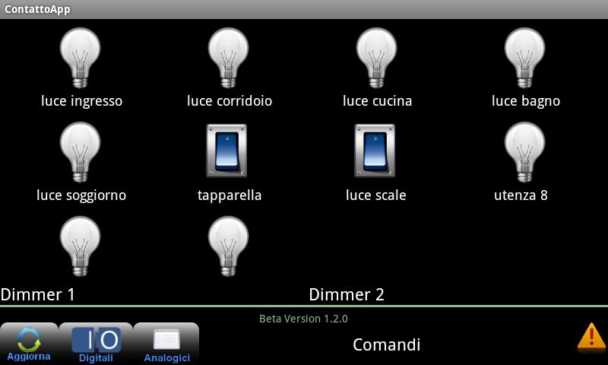The width and height of the screenshot is (608, 365).
Task: Tap the luce cucina light bulb
Action: [376, 58]
